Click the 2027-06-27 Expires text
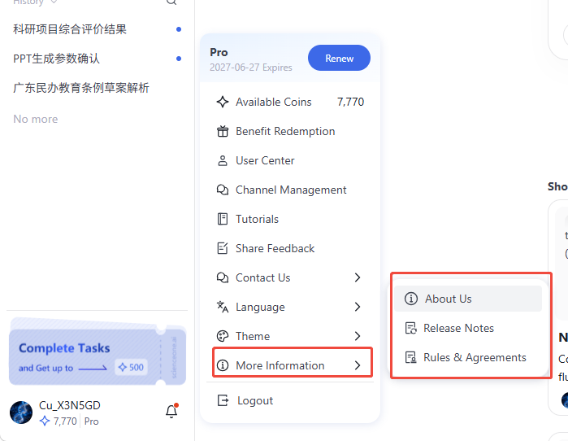Viewport: 568px width, 441px height. coord(250,68)
